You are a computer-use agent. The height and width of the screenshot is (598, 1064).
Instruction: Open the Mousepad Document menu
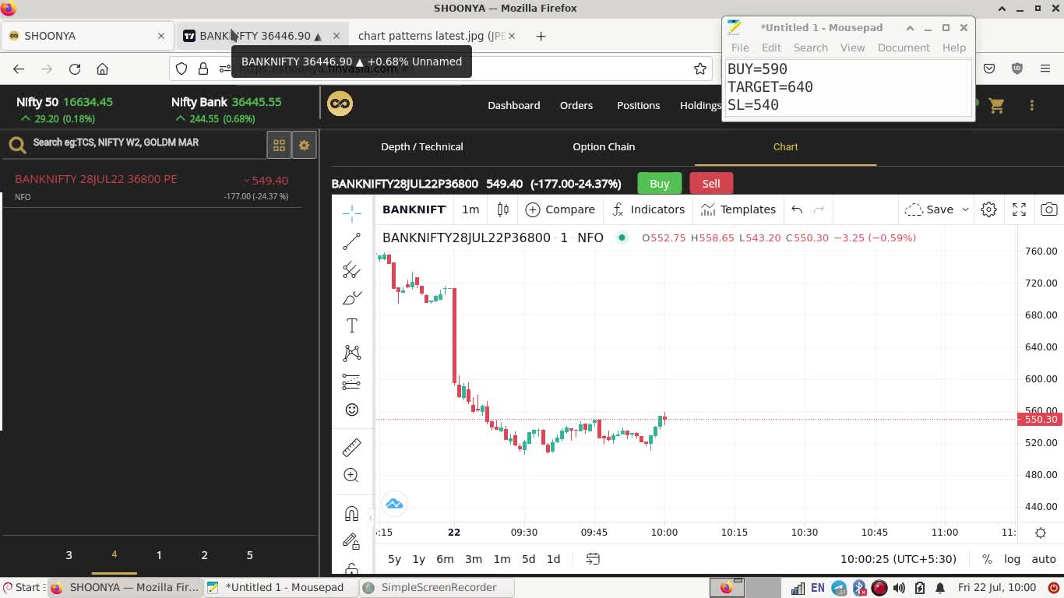click(x=904, y=47)
